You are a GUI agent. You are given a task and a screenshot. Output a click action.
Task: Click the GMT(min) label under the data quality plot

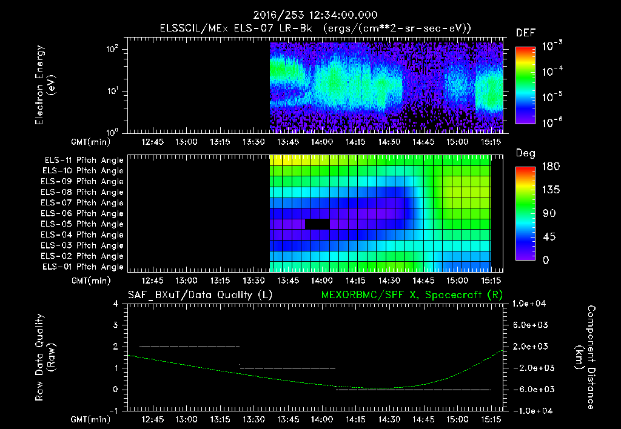pos(91,419)
